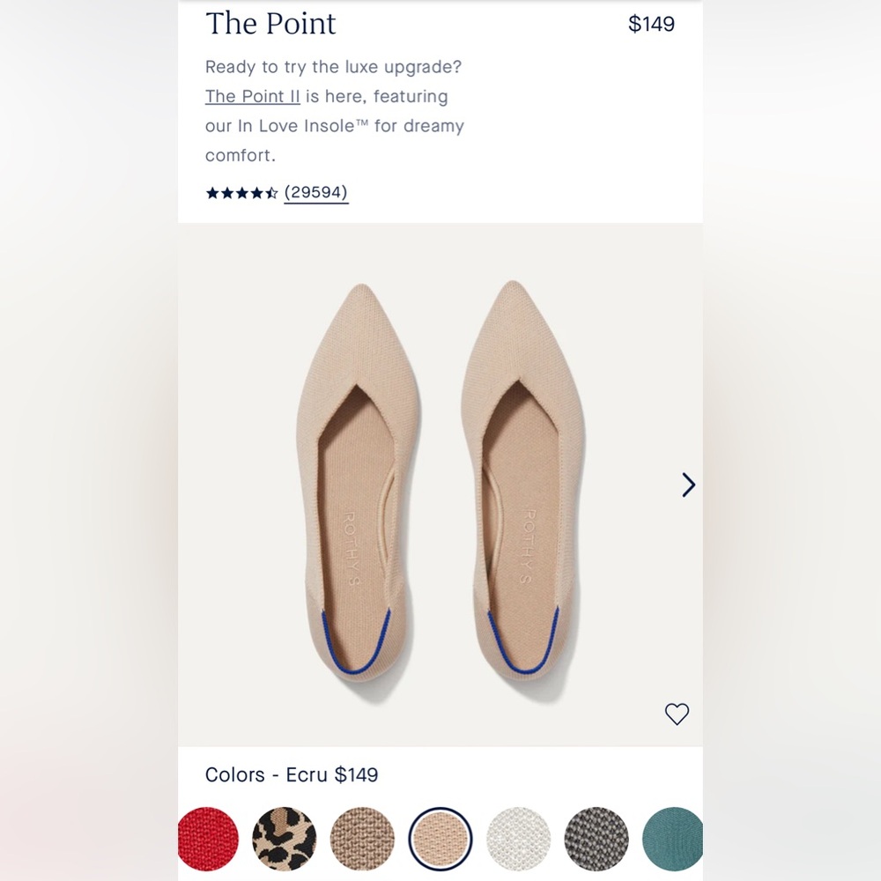Advance the product image carousel
Image resolution: width=881 pixels, height=881 pixels.
pyautogui.click(x=688, y=485)
